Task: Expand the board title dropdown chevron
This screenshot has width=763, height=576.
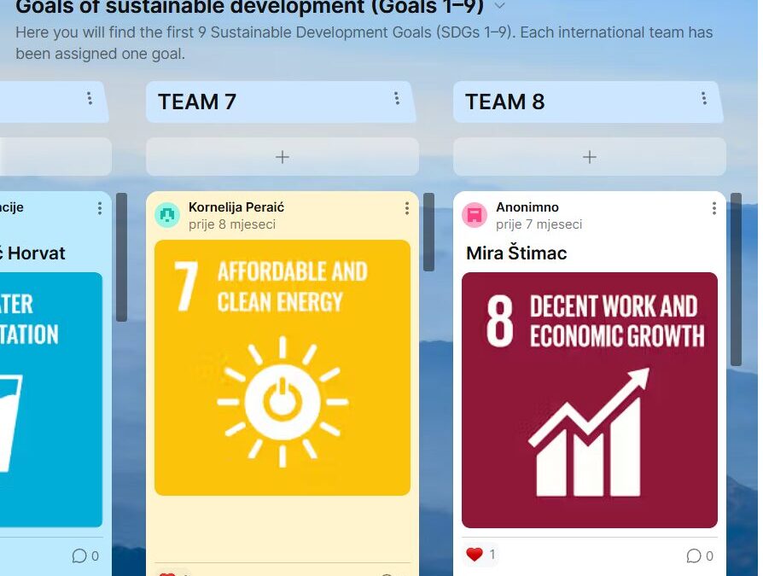Action: (500, 6)
